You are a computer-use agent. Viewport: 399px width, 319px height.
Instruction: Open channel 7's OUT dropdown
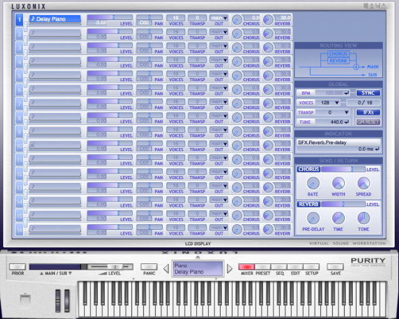tap(219, 102)
